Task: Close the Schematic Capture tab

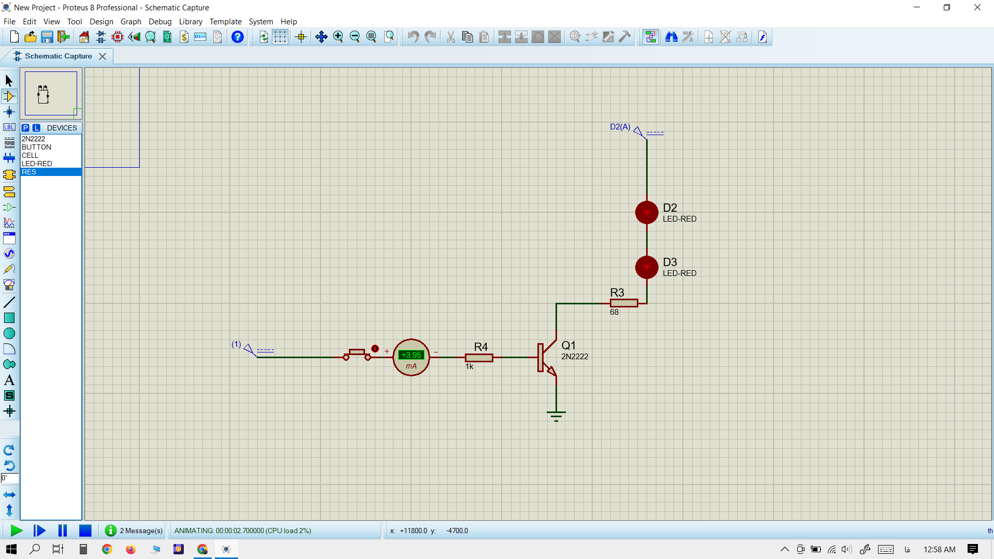Action: pos(103,56)
